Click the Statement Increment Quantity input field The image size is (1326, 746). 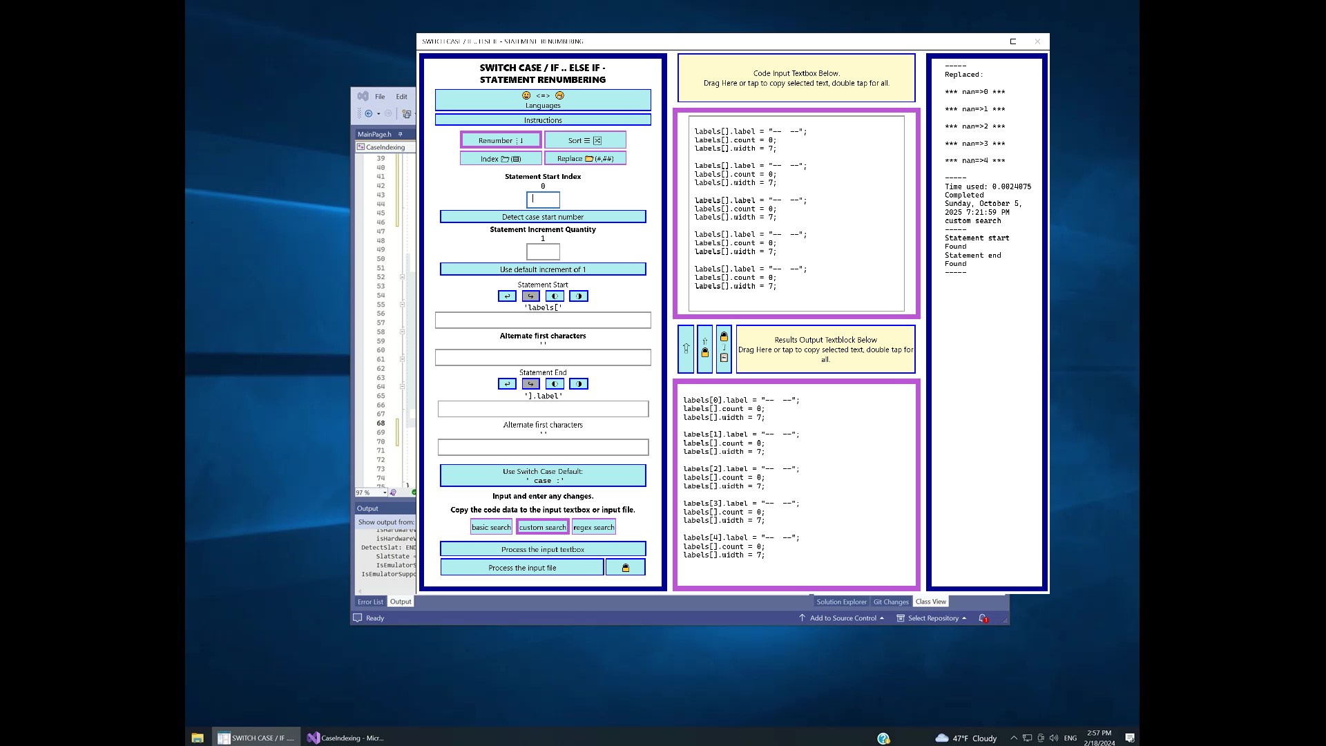(x=543, y=251)
